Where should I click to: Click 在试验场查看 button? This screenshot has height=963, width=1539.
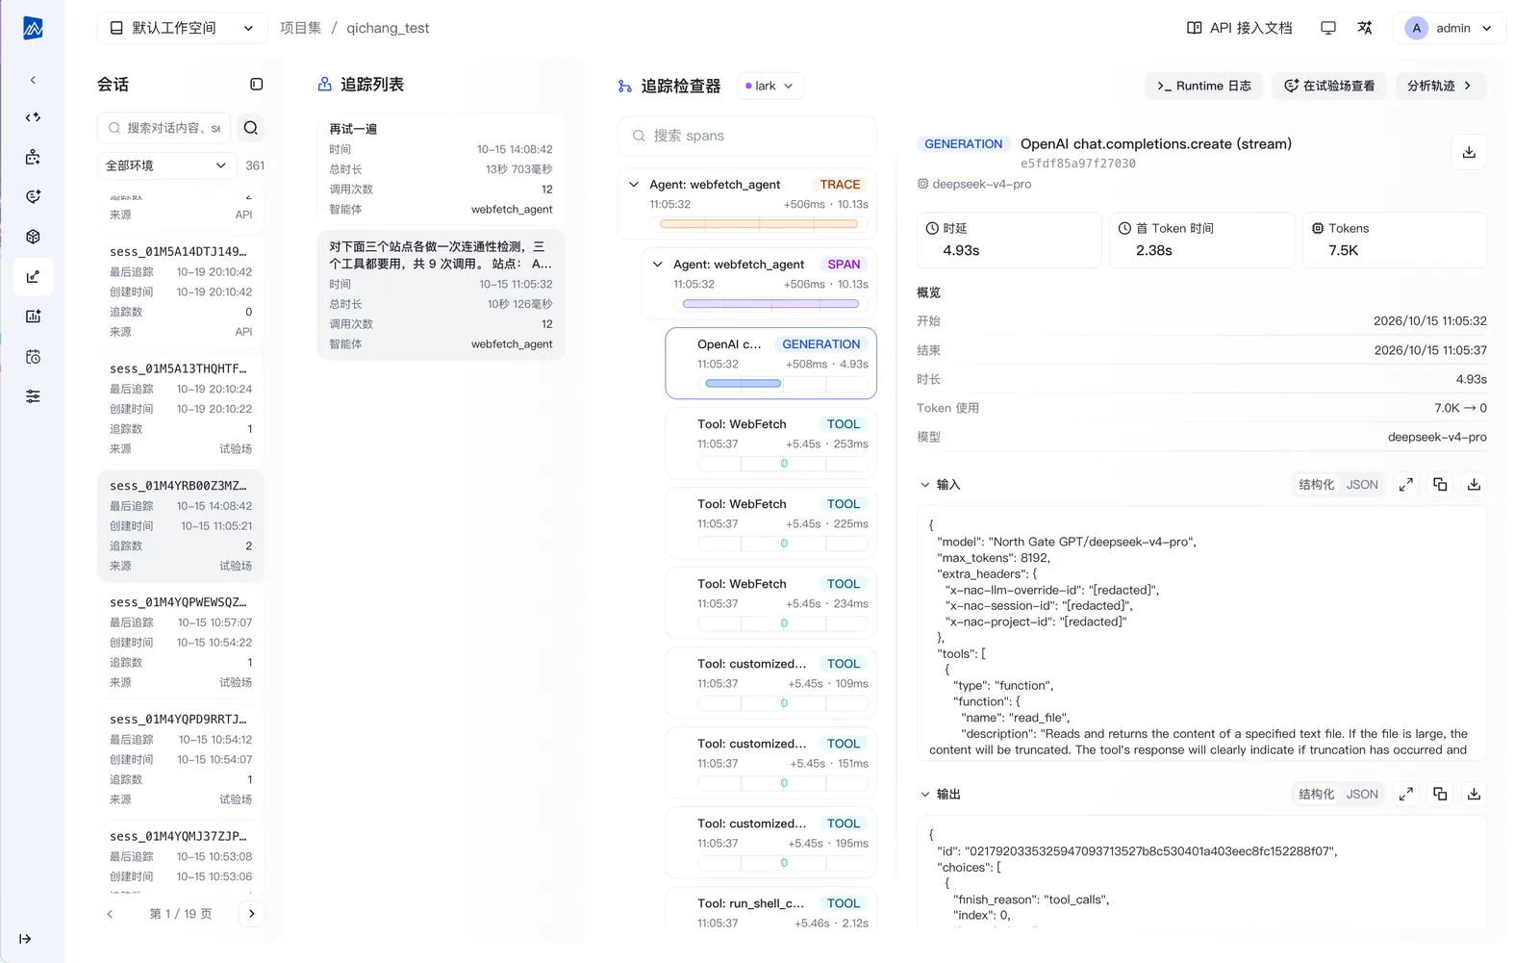click(1329, 86)
